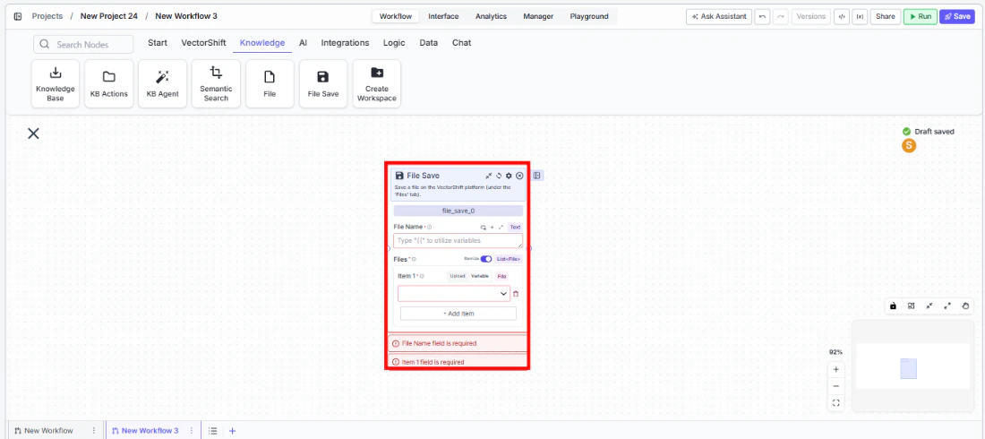This screenshot has width=985, height=439.
Task: Add a File node
Action: 270,83
